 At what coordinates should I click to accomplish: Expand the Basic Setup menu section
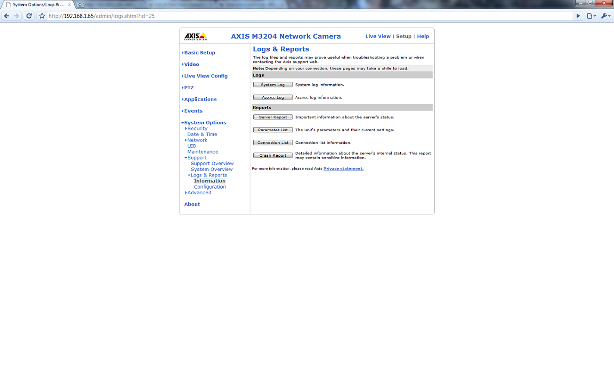[199, 53]
